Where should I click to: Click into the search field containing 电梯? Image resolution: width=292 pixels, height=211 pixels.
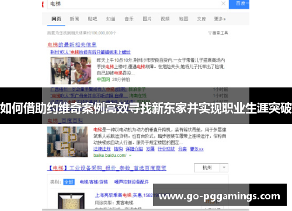(x=134, y=4)
